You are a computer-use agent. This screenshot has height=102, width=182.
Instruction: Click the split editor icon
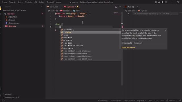[x=116, y=7]
